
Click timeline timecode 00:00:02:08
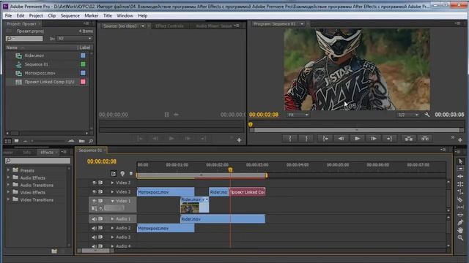click(x=102, y=161)
